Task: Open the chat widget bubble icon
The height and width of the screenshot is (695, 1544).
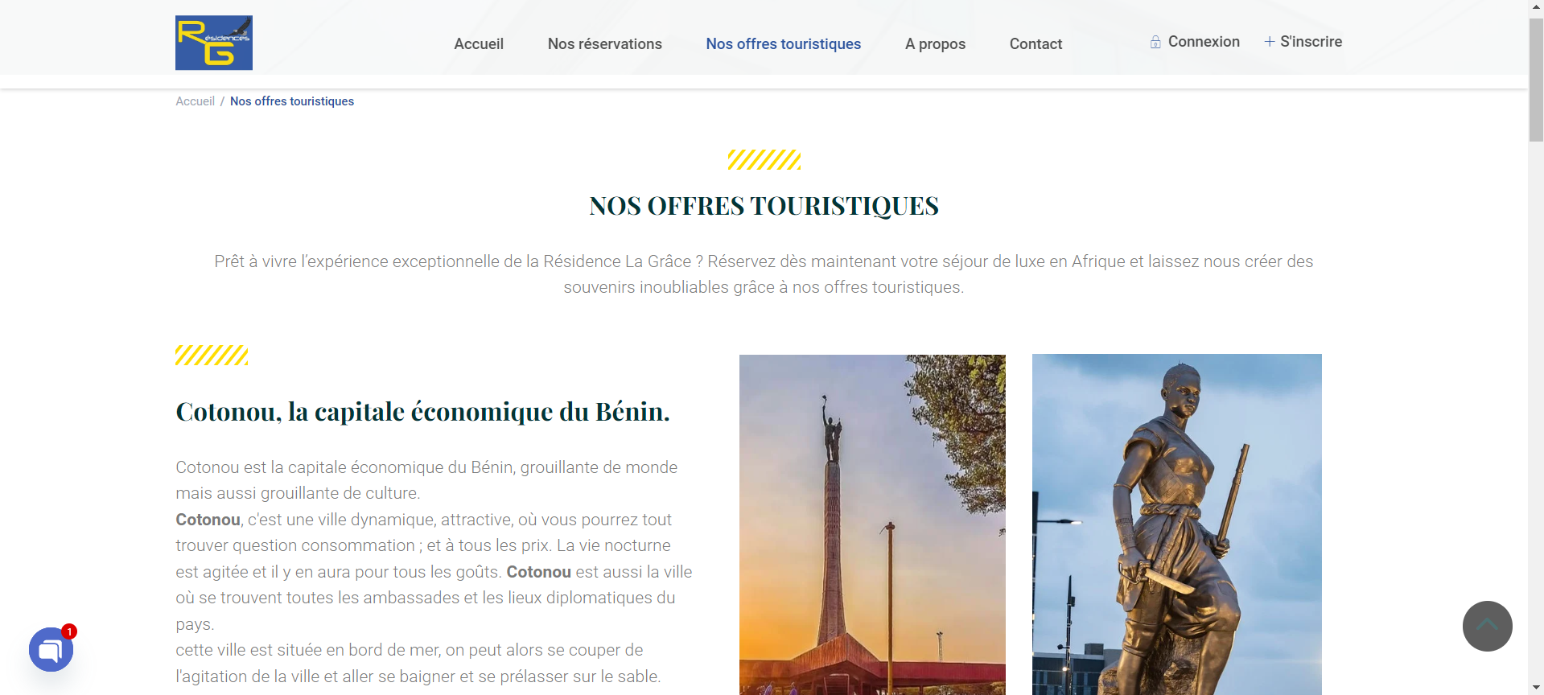Action: [x=51, y=650]
